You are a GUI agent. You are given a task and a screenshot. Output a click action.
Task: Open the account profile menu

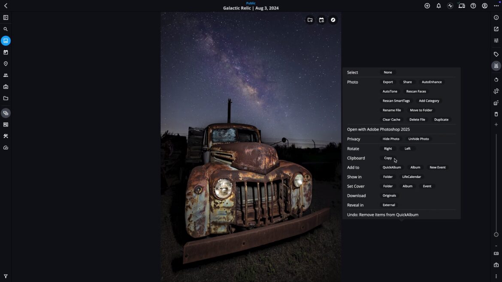coord(484,6)
